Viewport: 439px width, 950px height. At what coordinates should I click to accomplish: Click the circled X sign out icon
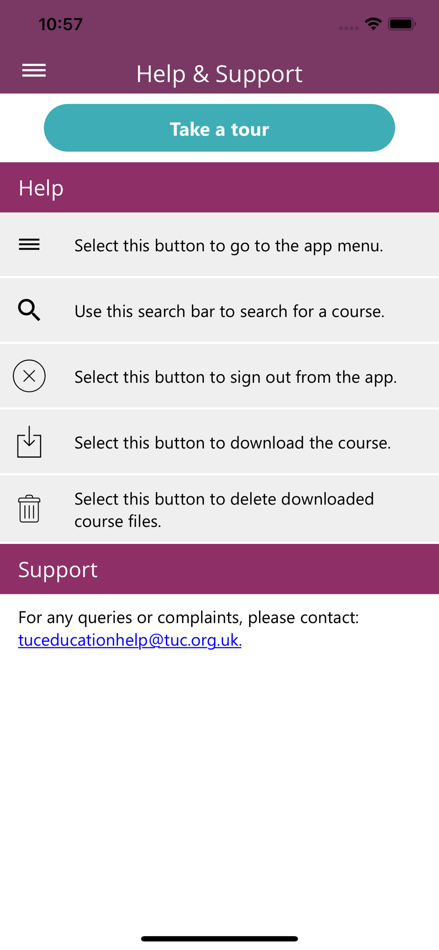[29, 376]
